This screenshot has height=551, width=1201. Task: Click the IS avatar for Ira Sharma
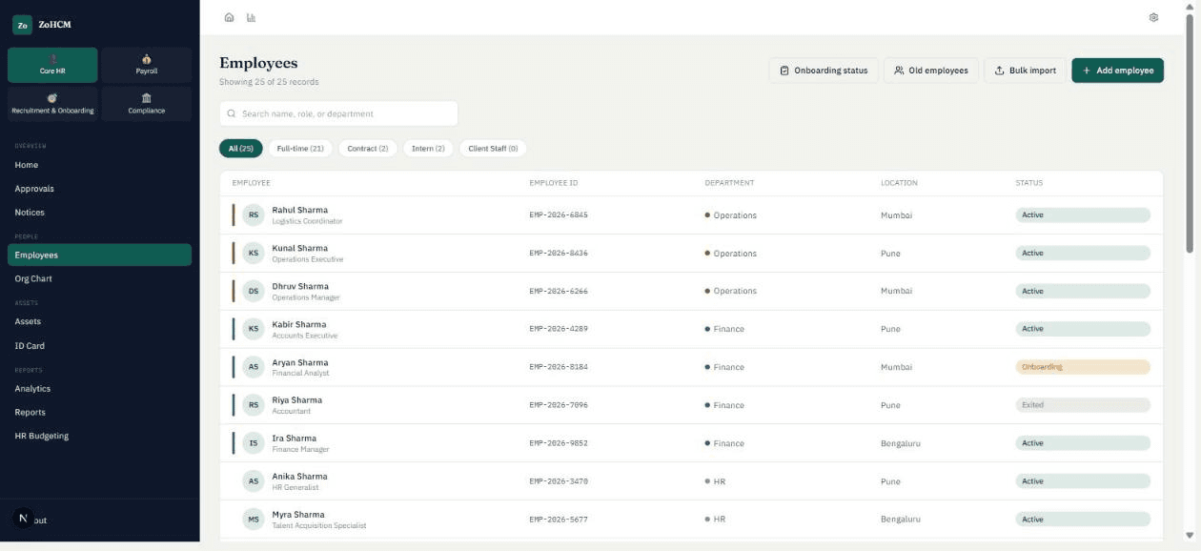tap(254, 443)
